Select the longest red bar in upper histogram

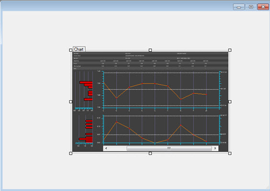(x=86, y=82)
